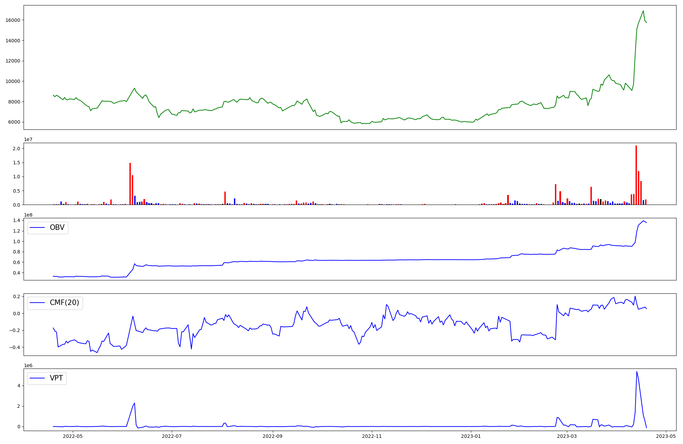Click the 2022-07 date tick label
683x444 pixels.
(172, 436)
